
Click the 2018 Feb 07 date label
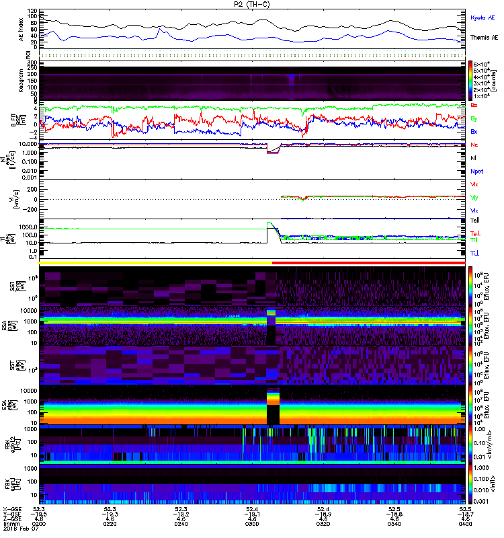click(21, 529)
